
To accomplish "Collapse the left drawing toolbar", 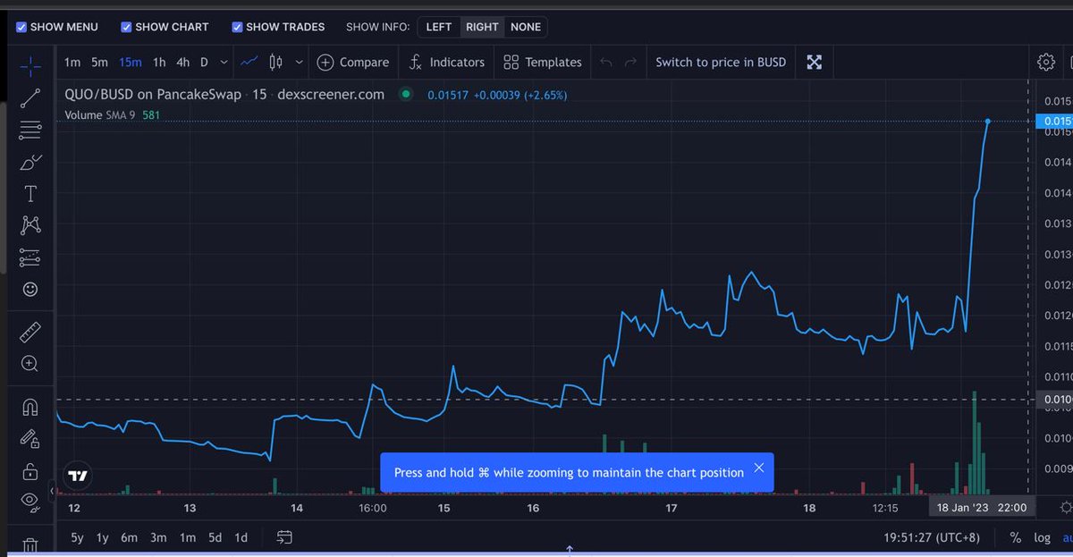I will click(51, 490).
